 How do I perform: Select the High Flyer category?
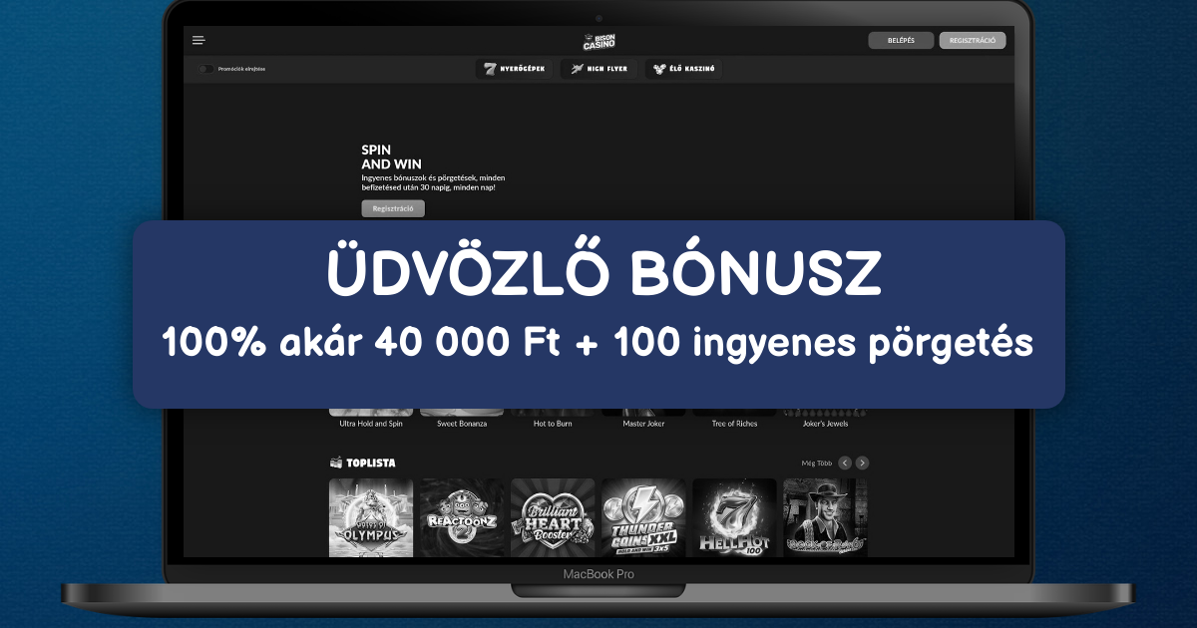598,69
